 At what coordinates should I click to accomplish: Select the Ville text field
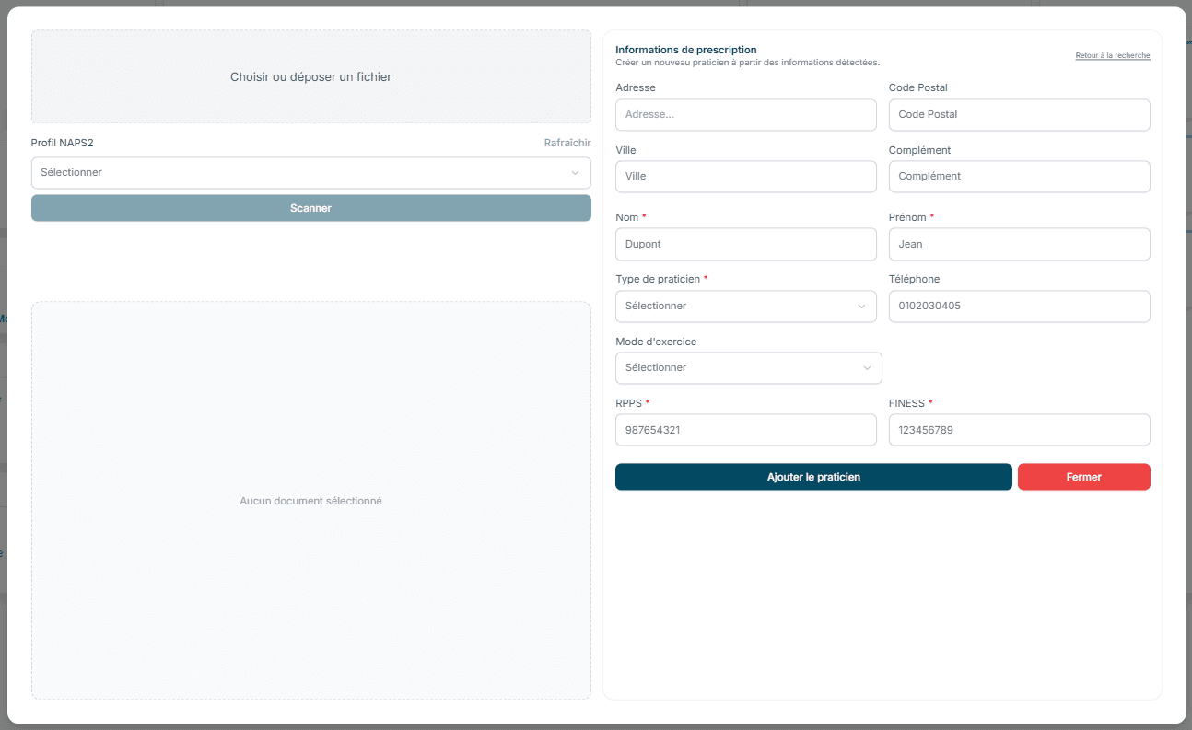[746, 177]
